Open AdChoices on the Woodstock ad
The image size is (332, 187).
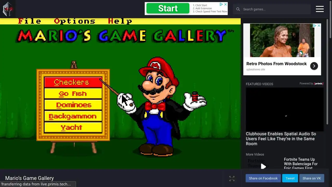click(315, 25)
